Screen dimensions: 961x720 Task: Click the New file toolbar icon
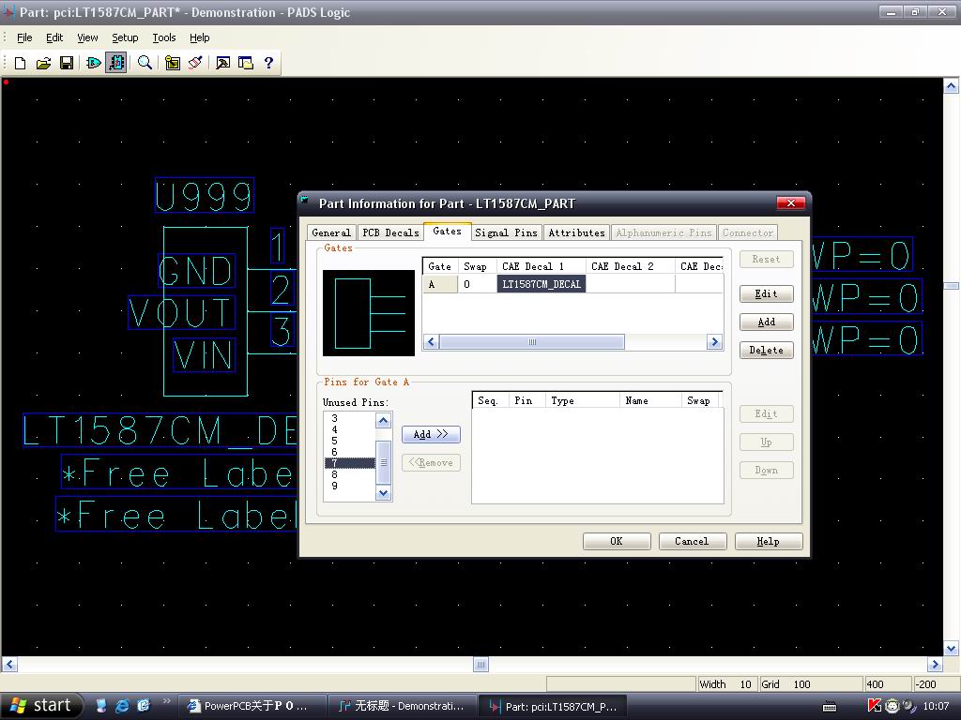coord(20,63)
